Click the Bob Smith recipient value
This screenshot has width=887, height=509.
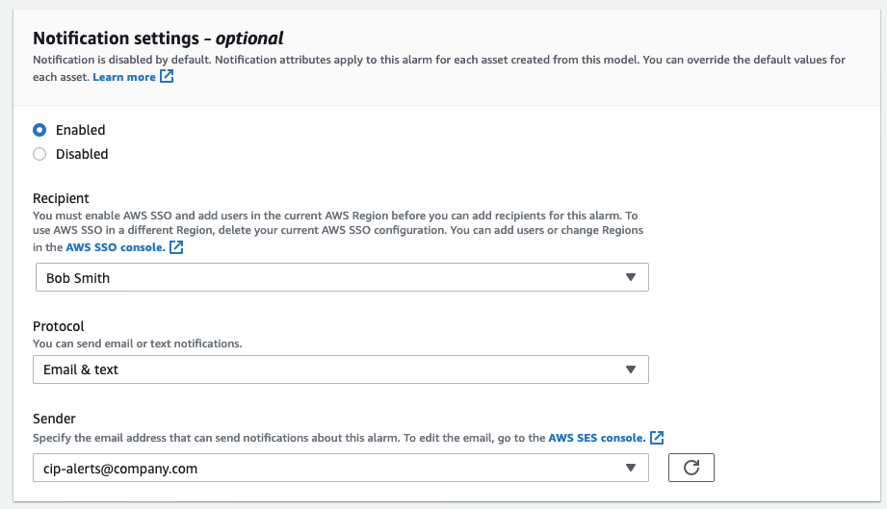click(78, 278)
